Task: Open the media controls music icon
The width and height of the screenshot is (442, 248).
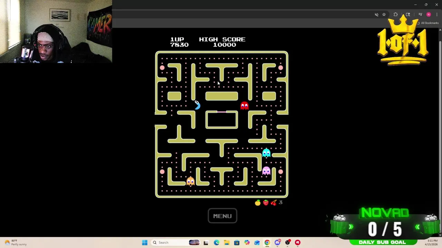Action: click(420, 14)
